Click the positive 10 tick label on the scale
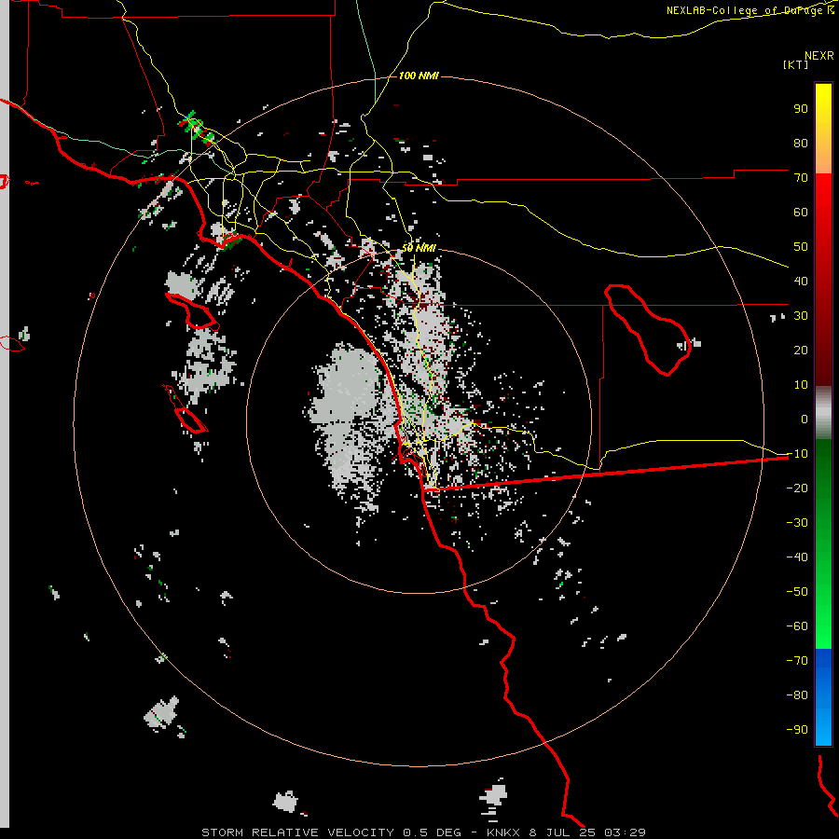Screen dimensions: 839x839 (801, 385)
